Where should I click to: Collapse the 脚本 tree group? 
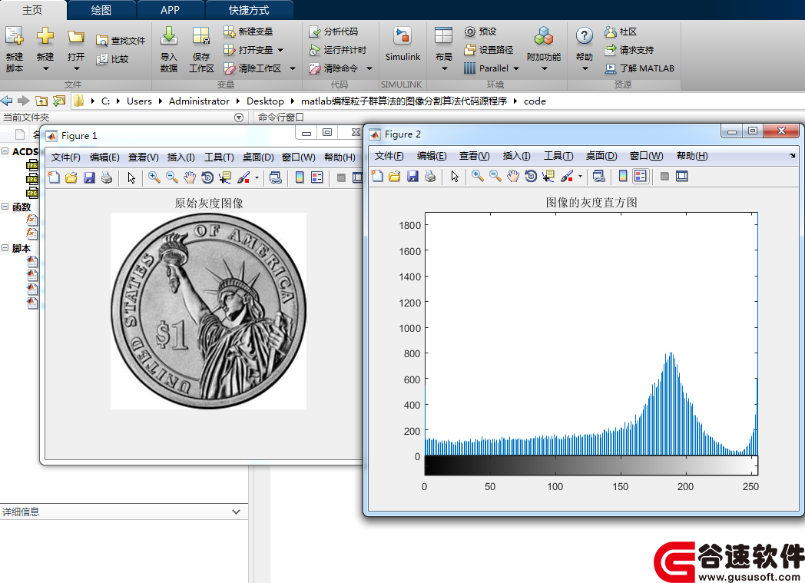click(5, 248)
